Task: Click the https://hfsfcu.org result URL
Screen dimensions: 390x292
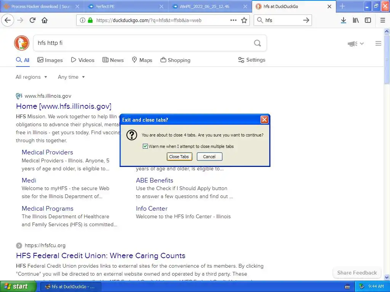Action: [x=45, y=245]
